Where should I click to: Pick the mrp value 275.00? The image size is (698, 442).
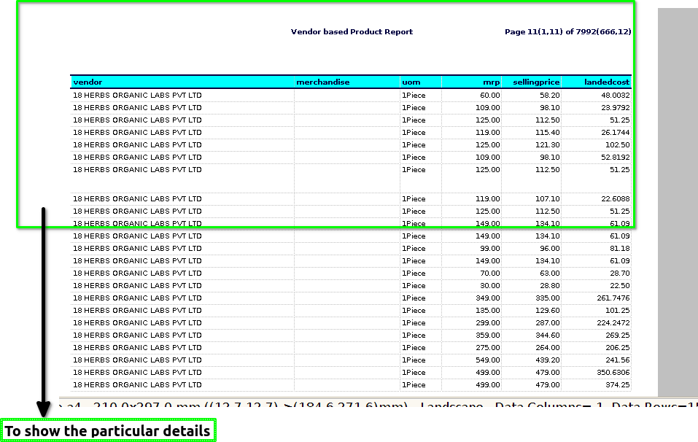pyautogui.click(x=487, y=348)
